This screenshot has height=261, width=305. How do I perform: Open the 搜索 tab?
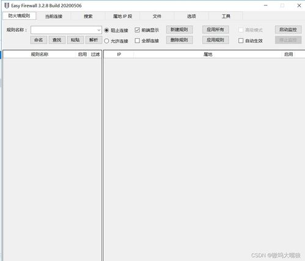pyautogui.click(x=88, y=17)
